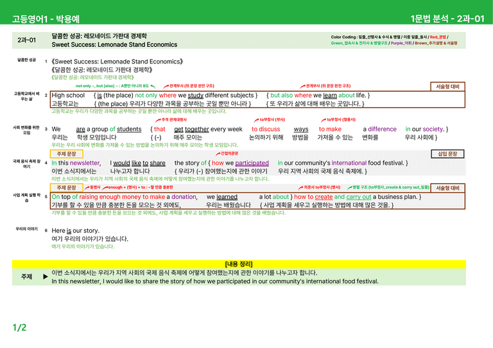This screenshot has height=348, width=493.
Task: Click the 'Purple_어휘' legend entry
Action: tap(401, 43)
